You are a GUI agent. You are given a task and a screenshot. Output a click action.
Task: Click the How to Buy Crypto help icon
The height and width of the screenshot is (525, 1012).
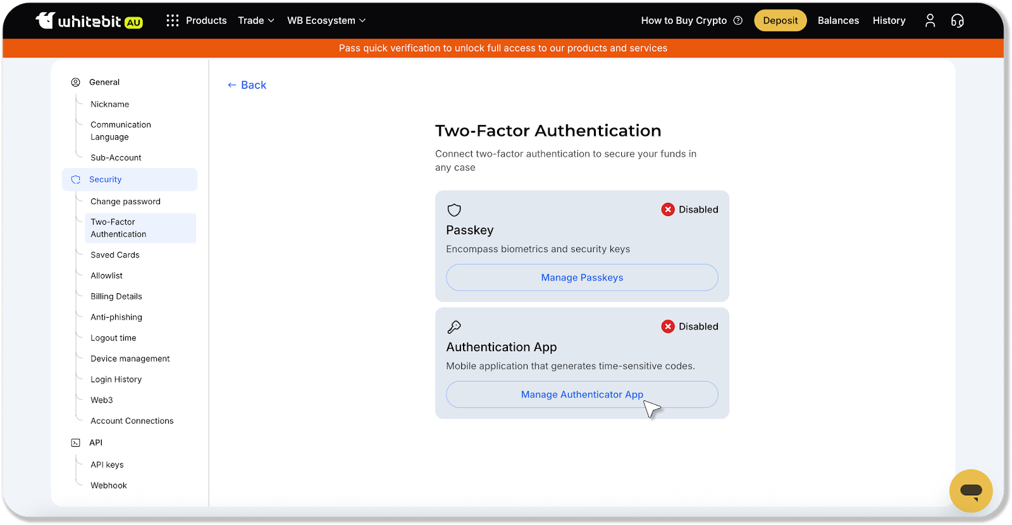[737, 21]
